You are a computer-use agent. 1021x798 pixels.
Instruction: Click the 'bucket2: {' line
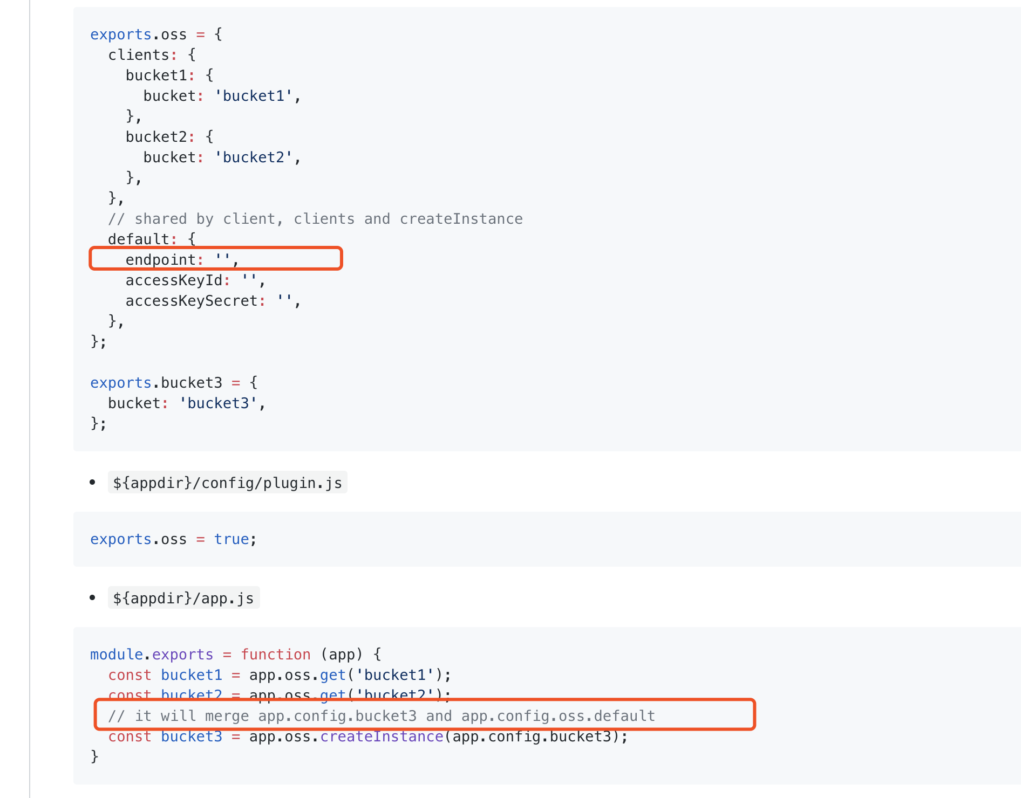click(x=170, y=137)
